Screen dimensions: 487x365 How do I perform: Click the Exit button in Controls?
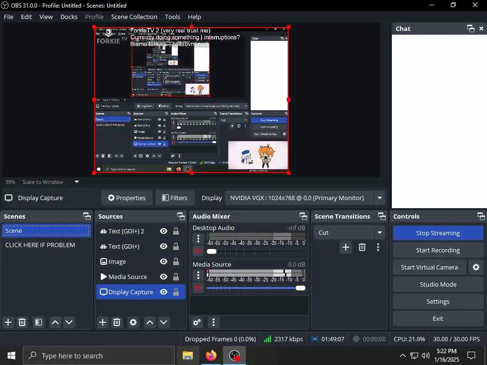pyautogui.click(x=438, y=318)
